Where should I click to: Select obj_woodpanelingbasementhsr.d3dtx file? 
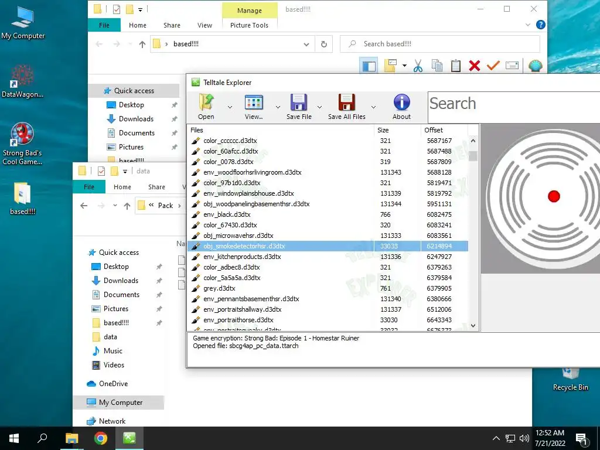328,204
